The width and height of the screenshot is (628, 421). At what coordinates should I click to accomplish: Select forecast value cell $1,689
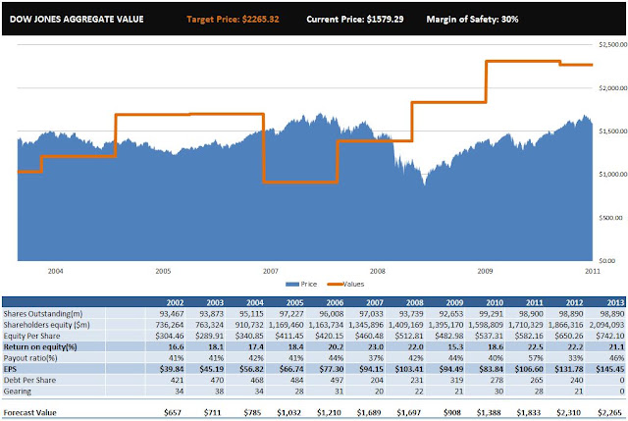370,412
